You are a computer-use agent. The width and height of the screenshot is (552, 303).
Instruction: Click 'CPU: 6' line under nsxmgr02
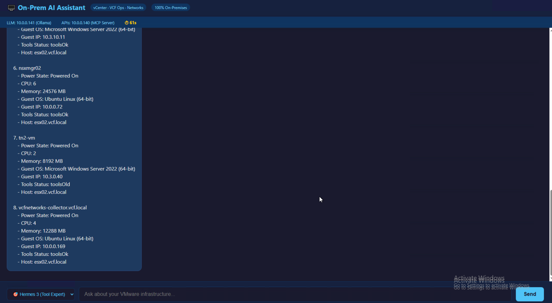27,83
